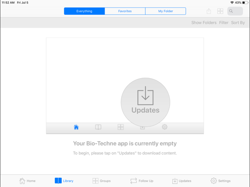Click the blue home icon in the illustration
This screenshot has height=187, width=250.
76,127
